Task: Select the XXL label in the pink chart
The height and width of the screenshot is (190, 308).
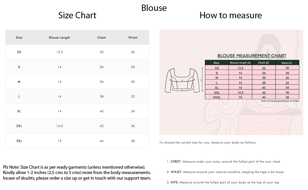Action: [217, 93]
